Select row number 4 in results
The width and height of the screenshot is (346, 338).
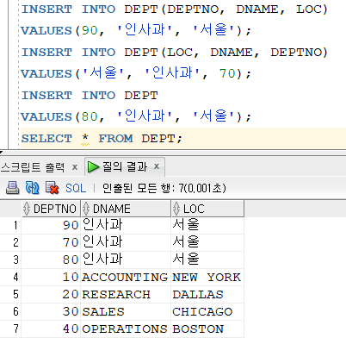(10, 277)
